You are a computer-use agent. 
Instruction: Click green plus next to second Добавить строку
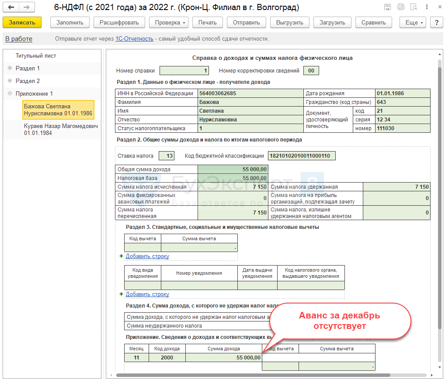tap(121, 294)
